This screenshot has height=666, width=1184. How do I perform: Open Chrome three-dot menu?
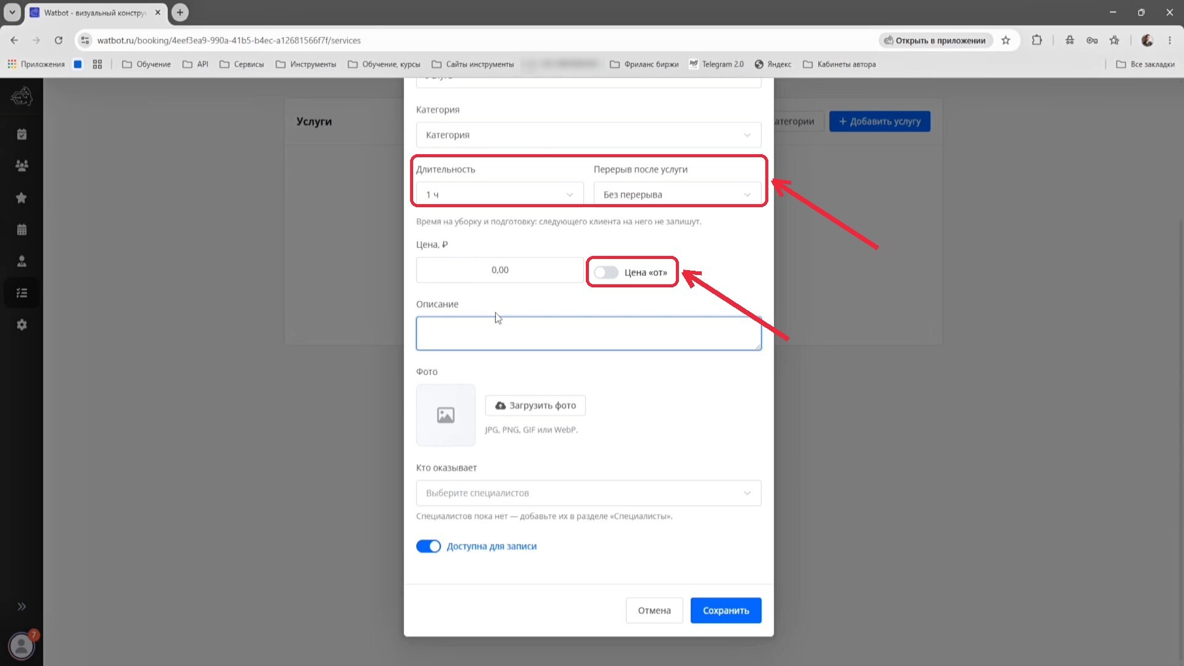1169,41
